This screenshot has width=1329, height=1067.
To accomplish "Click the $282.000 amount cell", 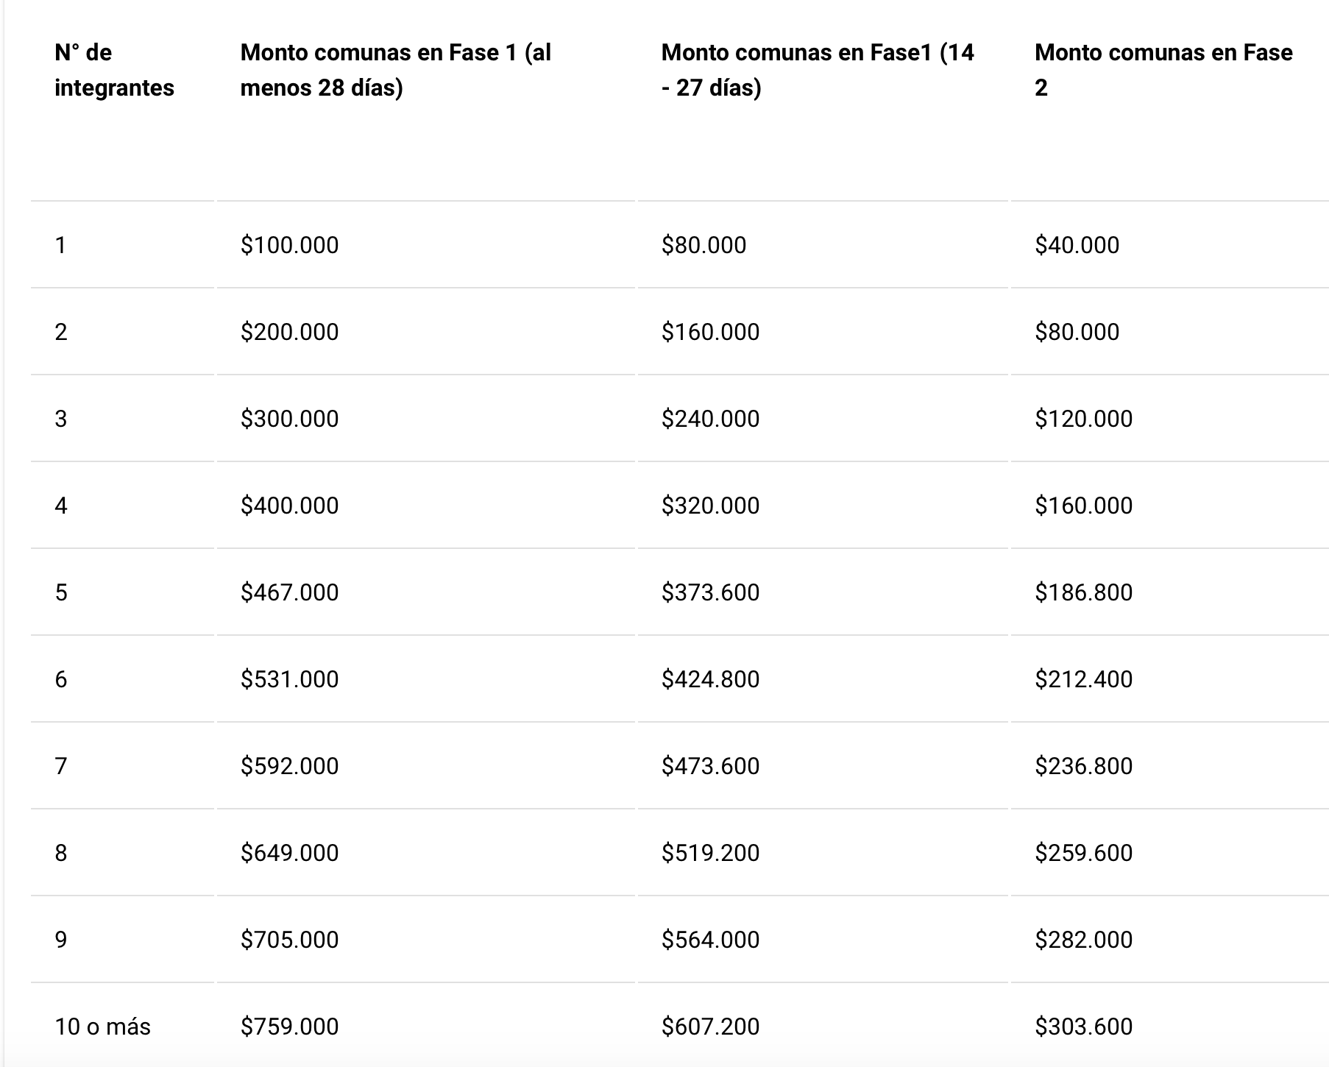I will (1083, 940).
